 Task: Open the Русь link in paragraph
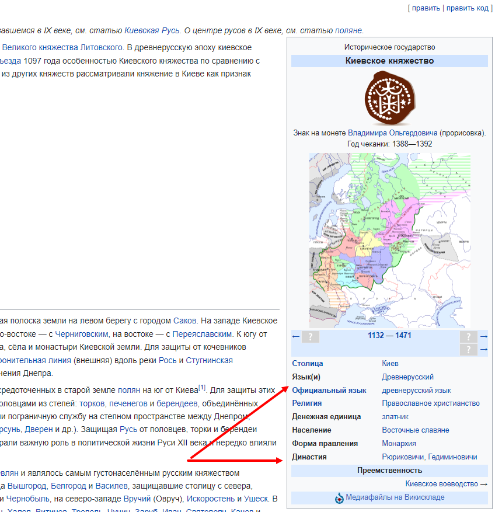click(x=128, y=429)
